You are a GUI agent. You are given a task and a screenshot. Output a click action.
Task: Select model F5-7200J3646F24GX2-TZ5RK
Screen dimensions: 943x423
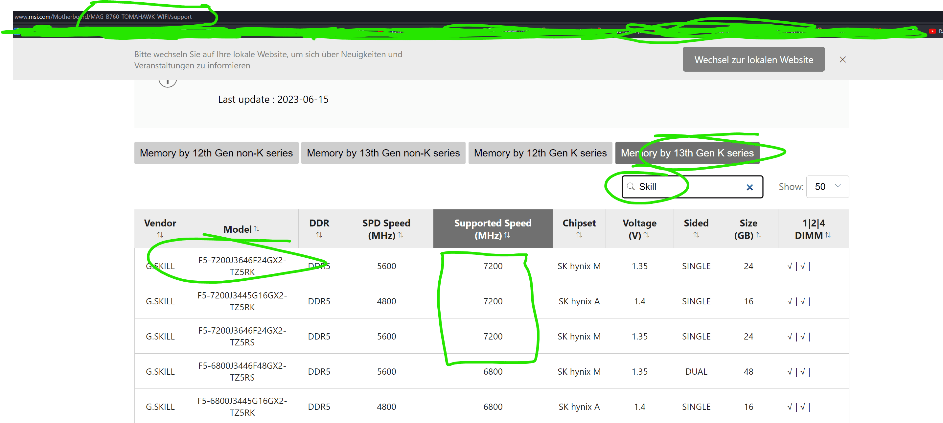click(x=242, y=266)
